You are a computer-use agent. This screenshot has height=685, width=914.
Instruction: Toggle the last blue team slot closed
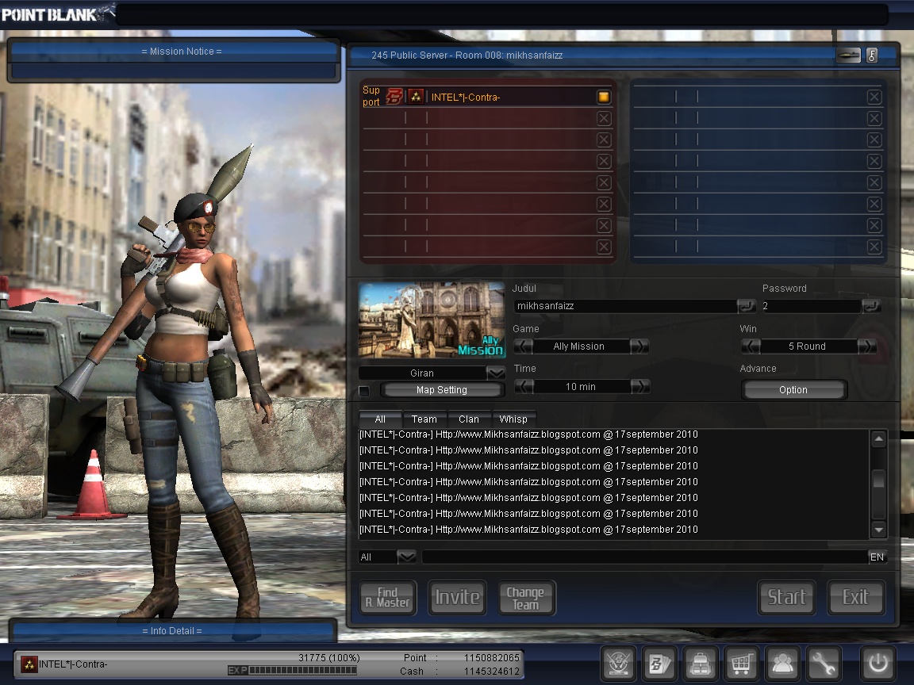pos(874,247)
